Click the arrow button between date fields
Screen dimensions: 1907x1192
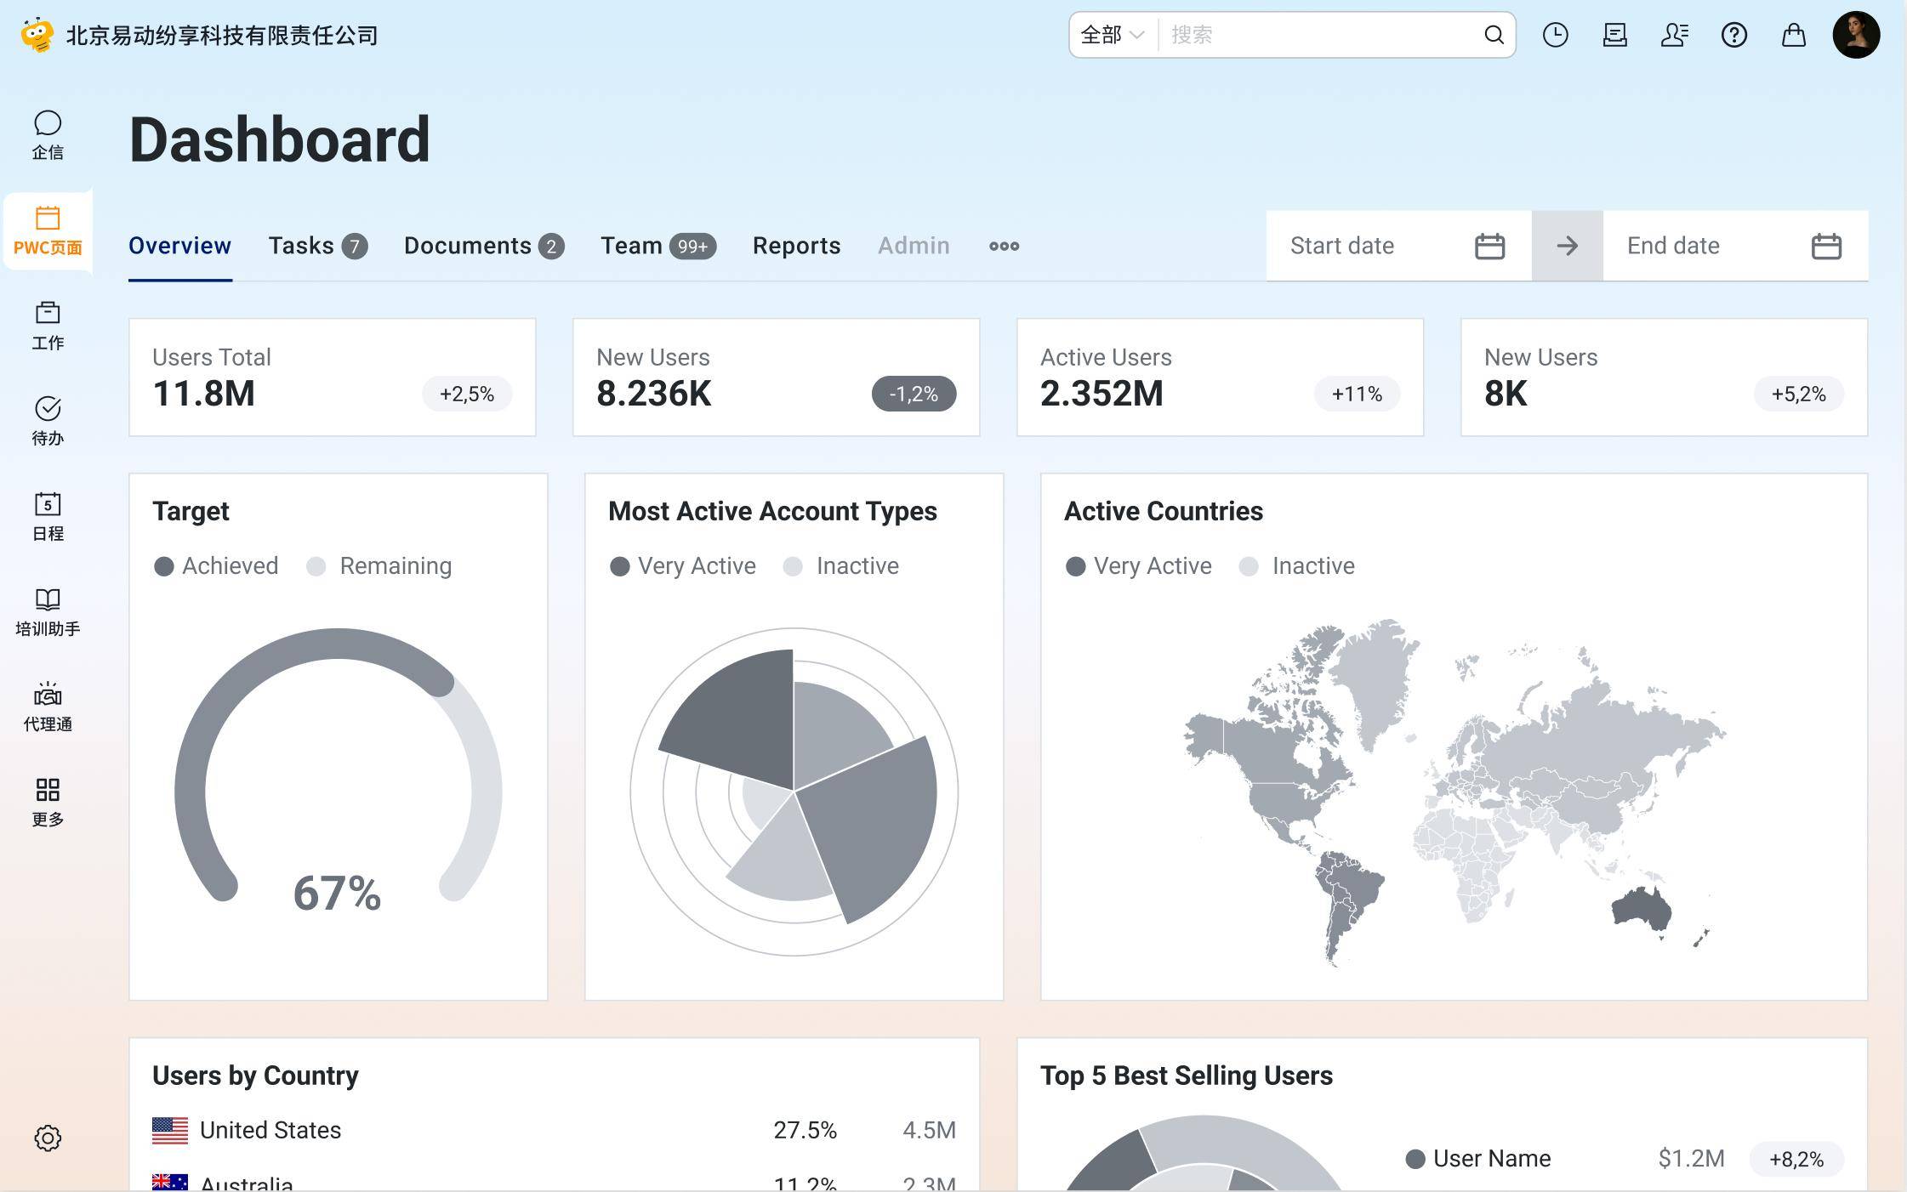[1567, 246]
